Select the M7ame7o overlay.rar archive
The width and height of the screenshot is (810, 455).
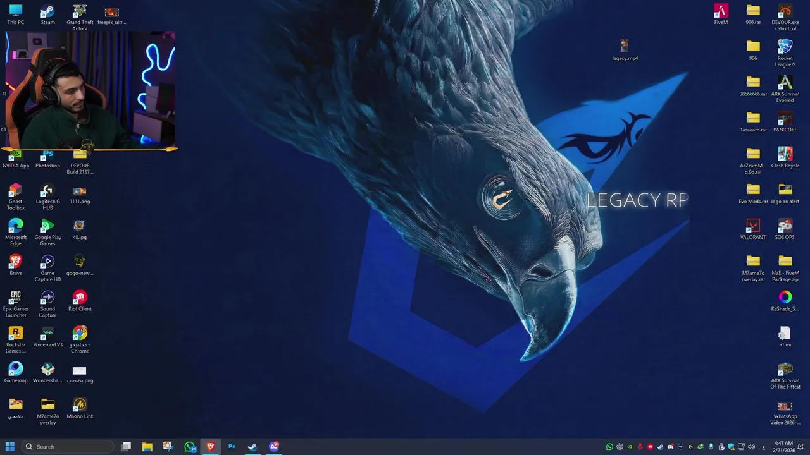753,269
